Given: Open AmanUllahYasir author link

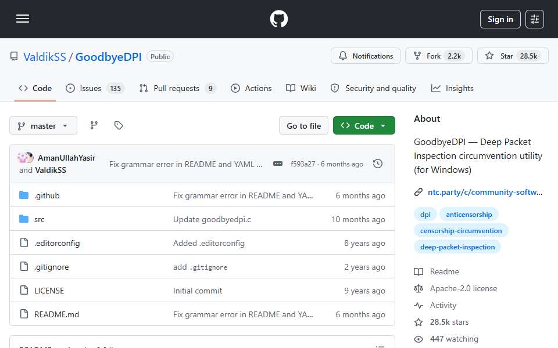Looking at the screenshot, I should [x=66, y=158].
